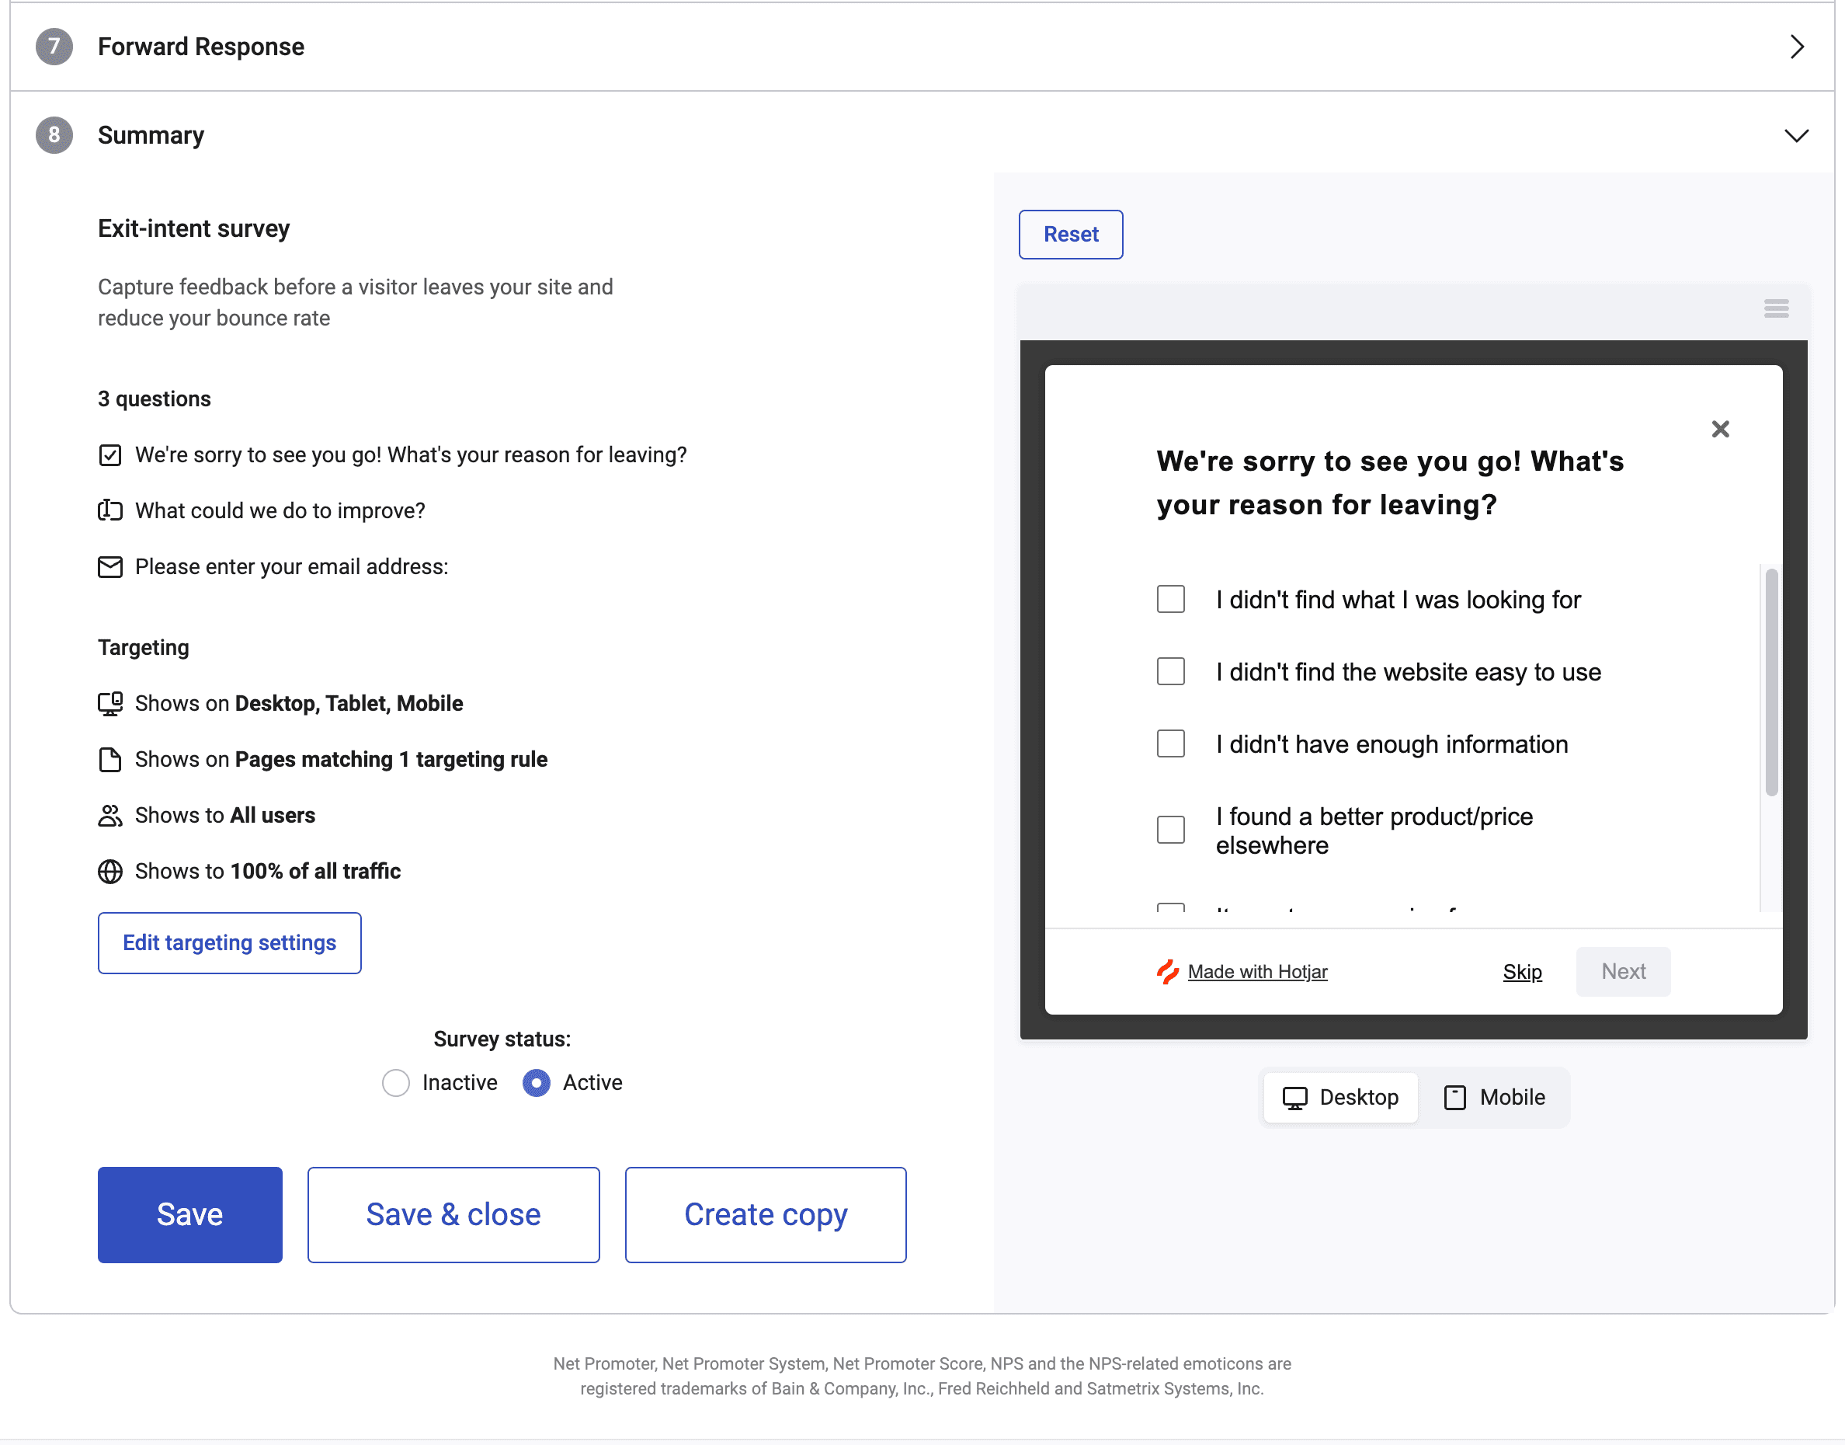1845x1445 pixels.
Task: Click the email envelope question icon
Action: 110,567
